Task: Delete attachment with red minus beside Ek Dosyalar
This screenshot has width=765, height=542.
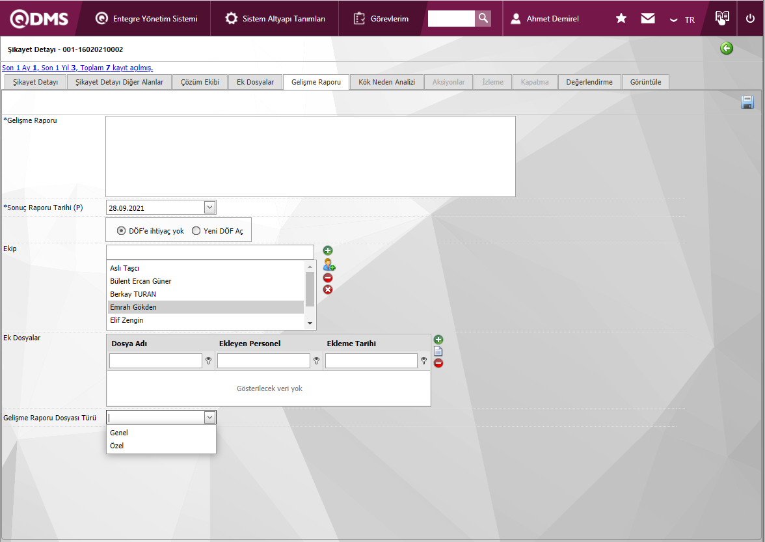Action: pos(438,363)
